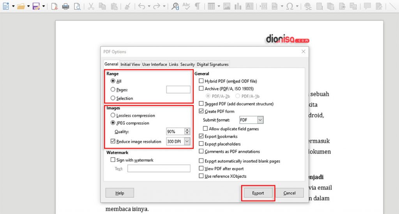Select the Pages range radio button

(113, 89)
